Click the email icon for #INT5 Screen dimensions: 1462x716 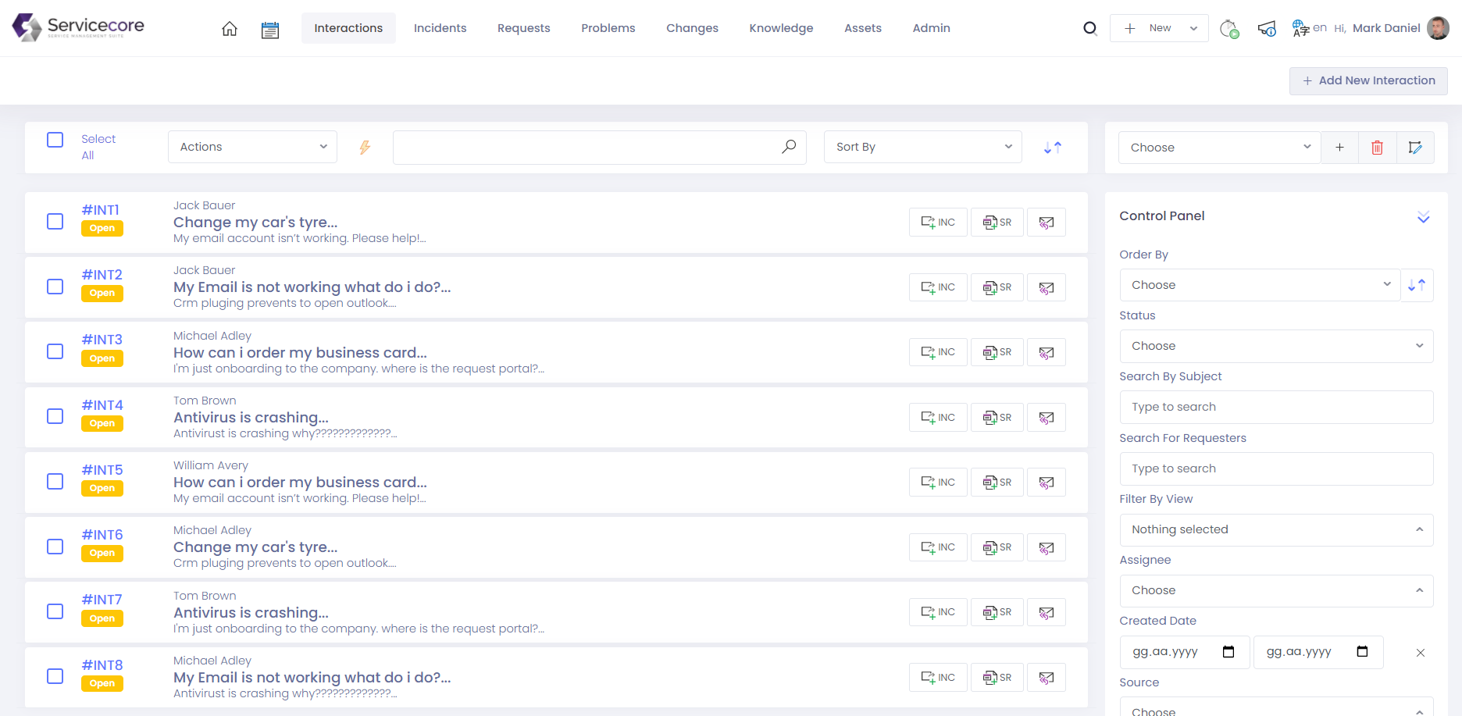1047,483
